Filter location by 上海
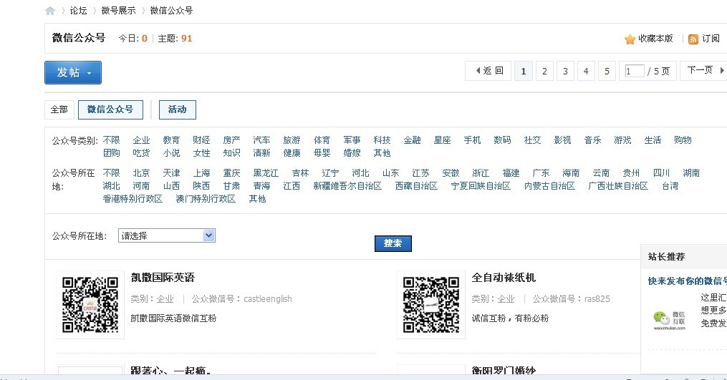This screenshot has height=380, width=727. pyautogui.click(x=202, y=173)
